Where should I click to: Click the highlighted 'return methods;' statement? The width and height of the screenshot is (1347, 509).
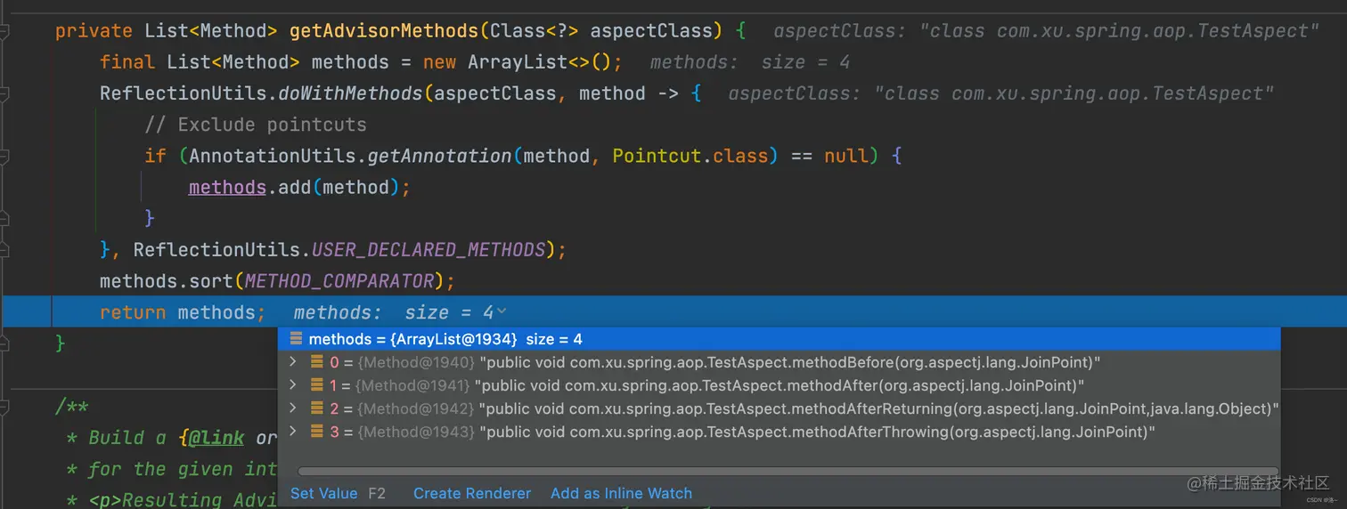[x=183, y=312]
